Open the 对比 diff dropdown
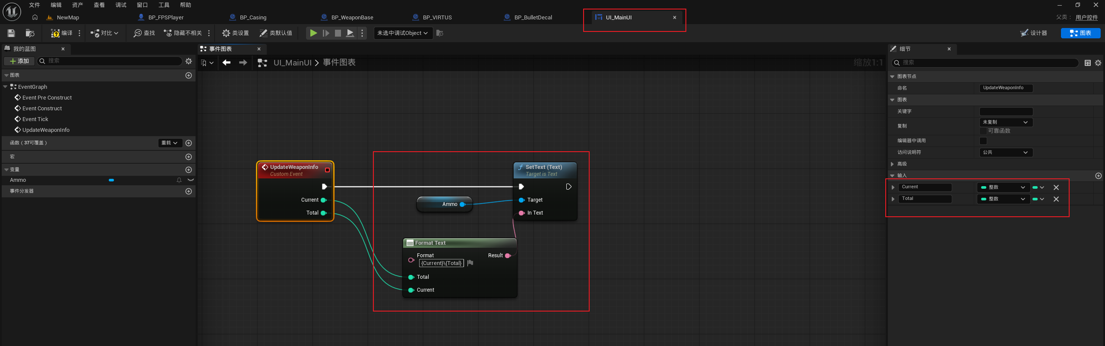This screenshot has height=346, width=1105. 104,33
